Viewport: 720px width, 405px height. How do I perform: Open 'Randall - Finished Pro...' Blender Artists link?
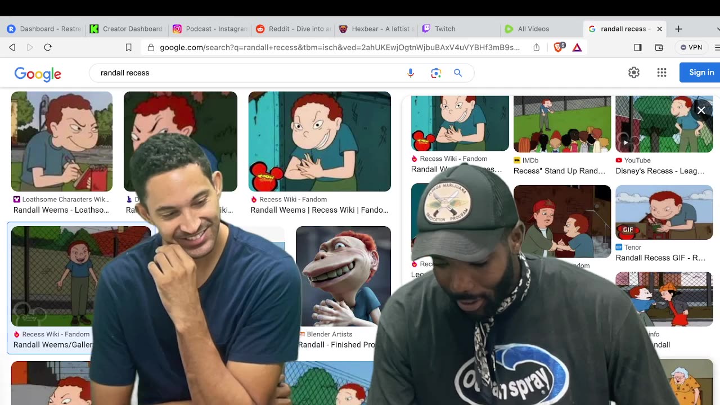point(336,345)
